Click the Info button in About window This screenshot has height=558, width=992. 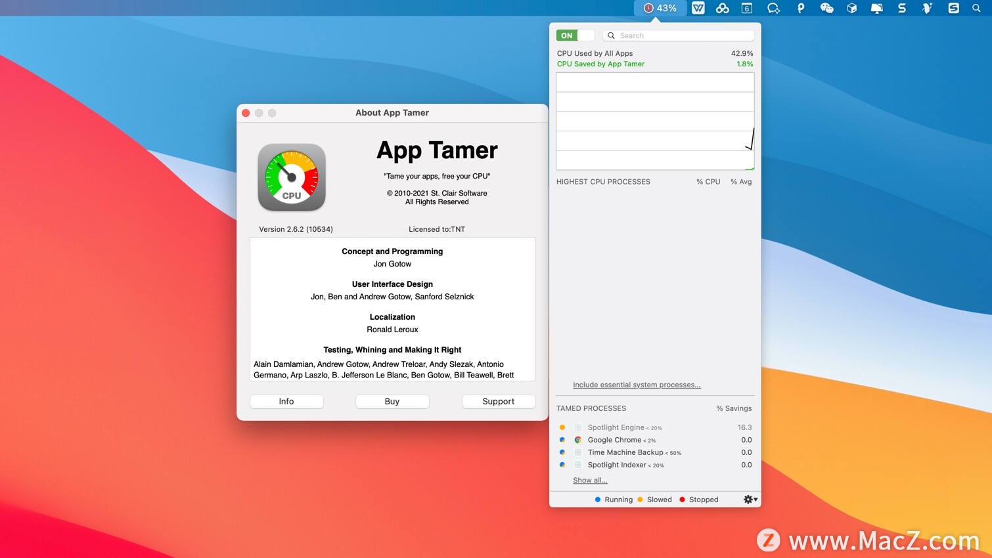point(286,402)
